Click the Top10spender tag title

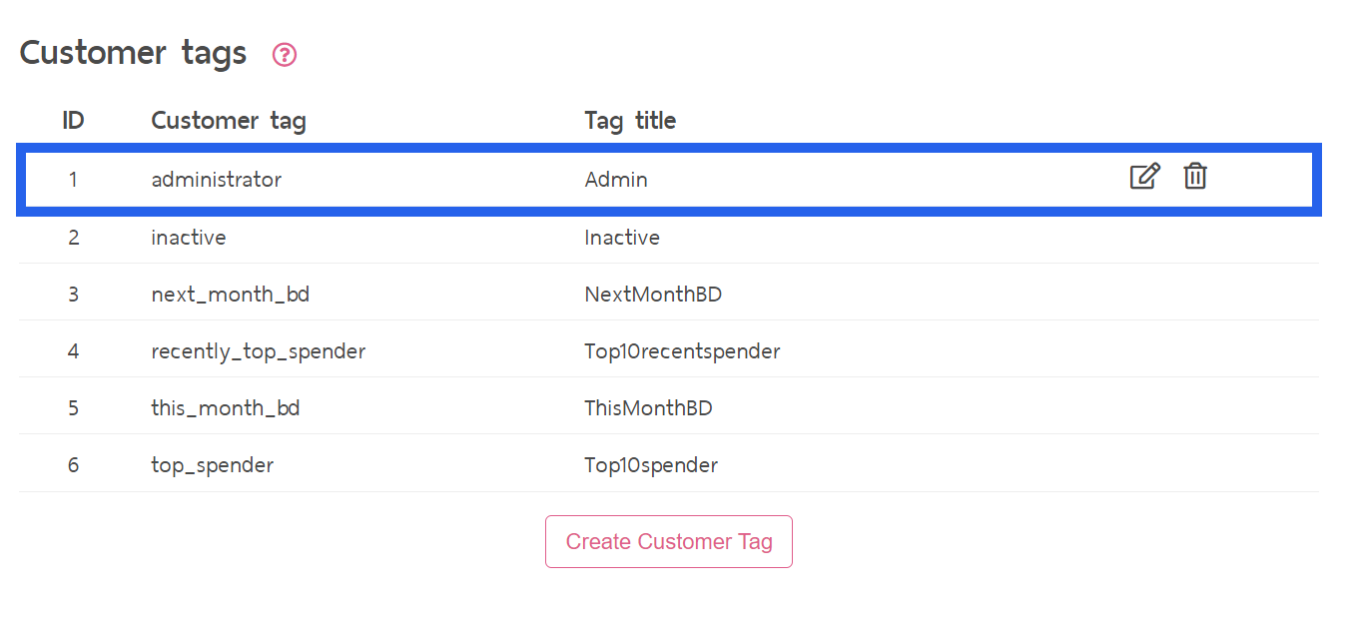651,465
